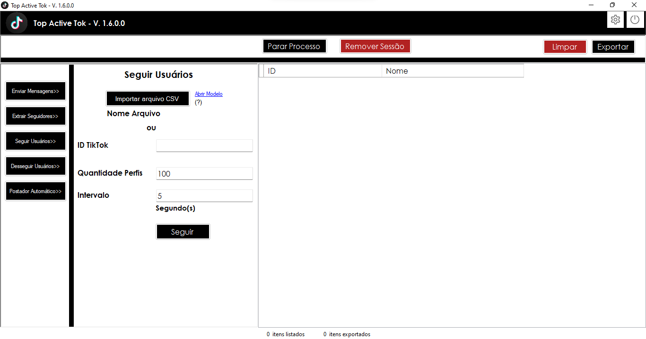Click the power/logout icon top right

635,19
